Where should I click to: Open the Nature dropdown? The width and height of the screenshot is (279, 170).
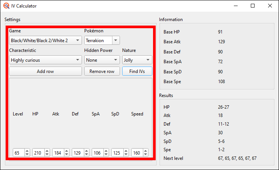tap(148, 60)
